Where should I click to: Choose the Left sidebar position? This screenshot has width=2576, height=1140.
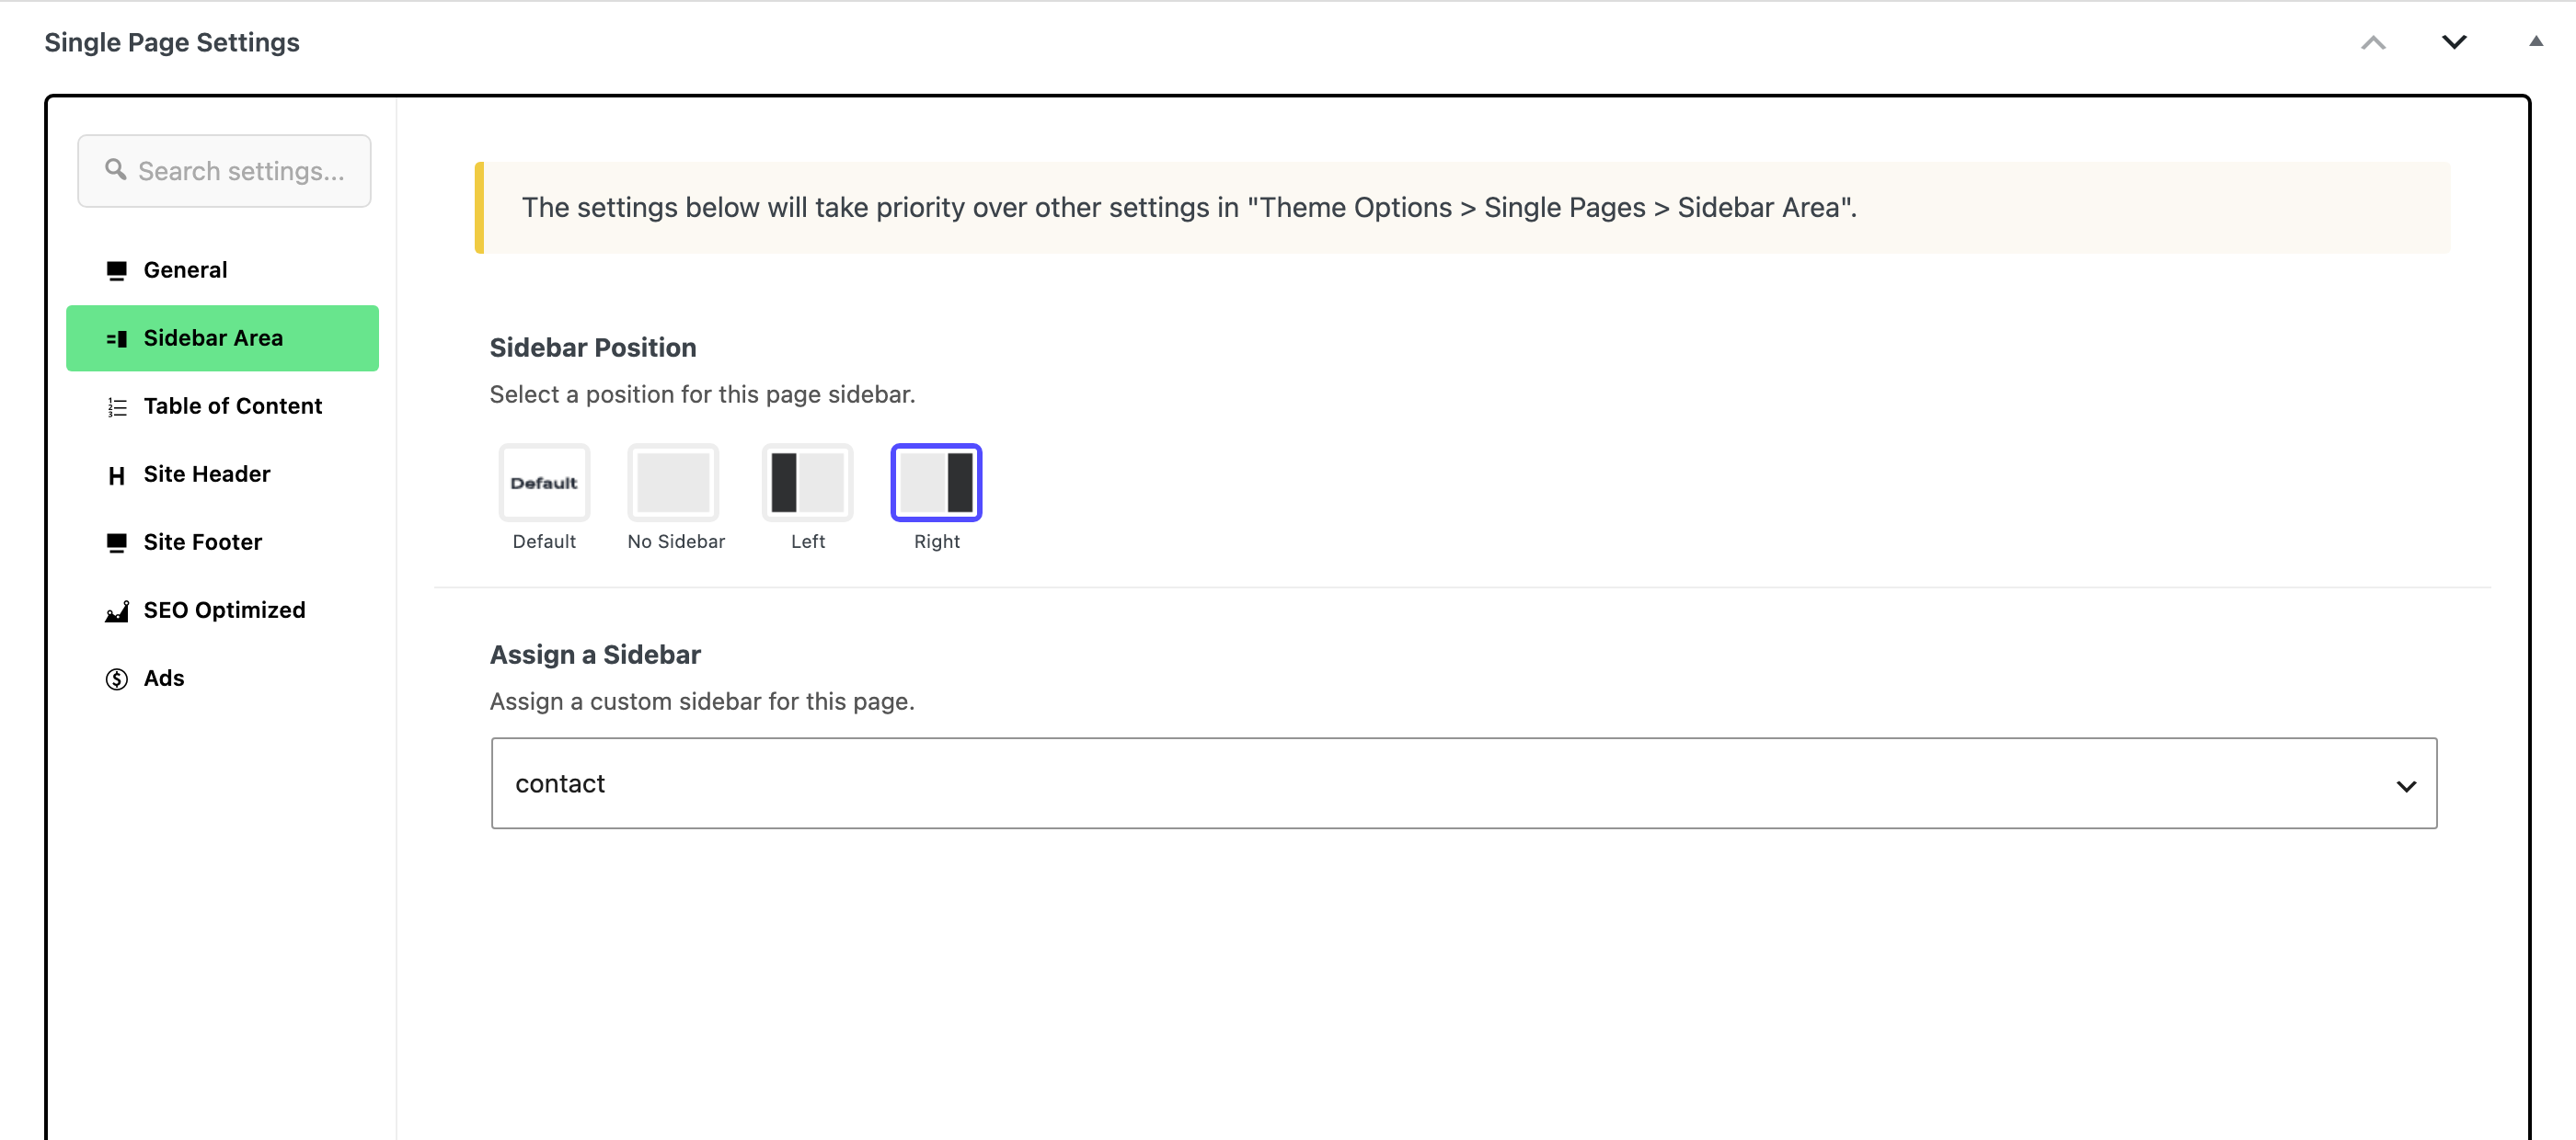pyautogui.click(x=807, y=483)
